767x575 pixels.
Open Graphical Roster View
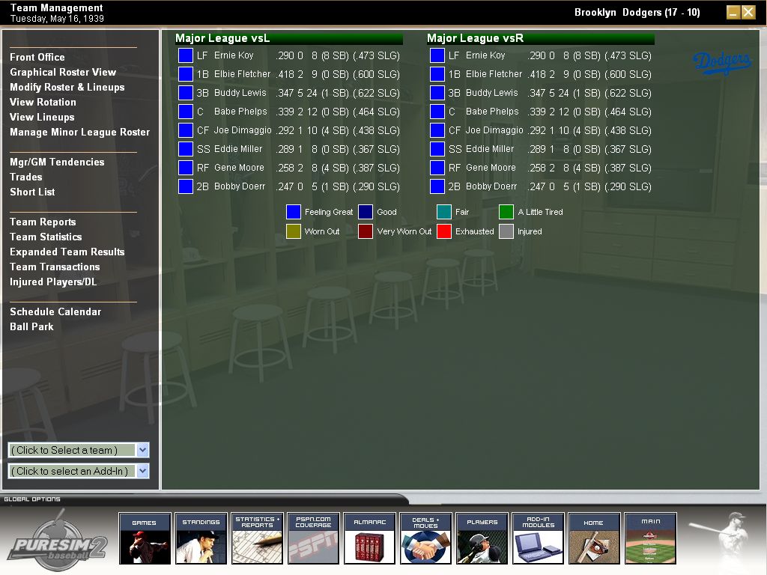(63, 73)
